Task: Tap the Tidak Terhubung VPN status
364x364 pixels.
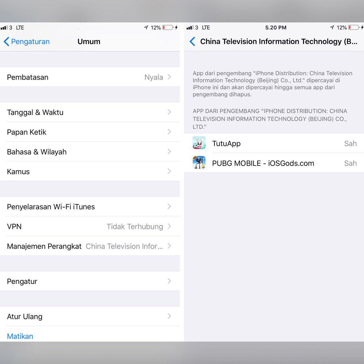Action: pos(135,227)
